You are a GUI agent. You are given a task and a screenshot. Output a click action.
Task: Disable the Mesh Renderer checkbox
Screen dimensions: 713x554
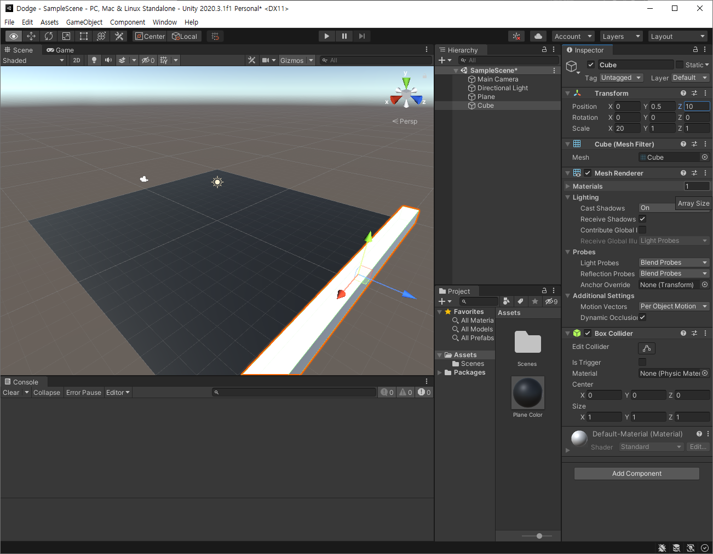(588, 173)
